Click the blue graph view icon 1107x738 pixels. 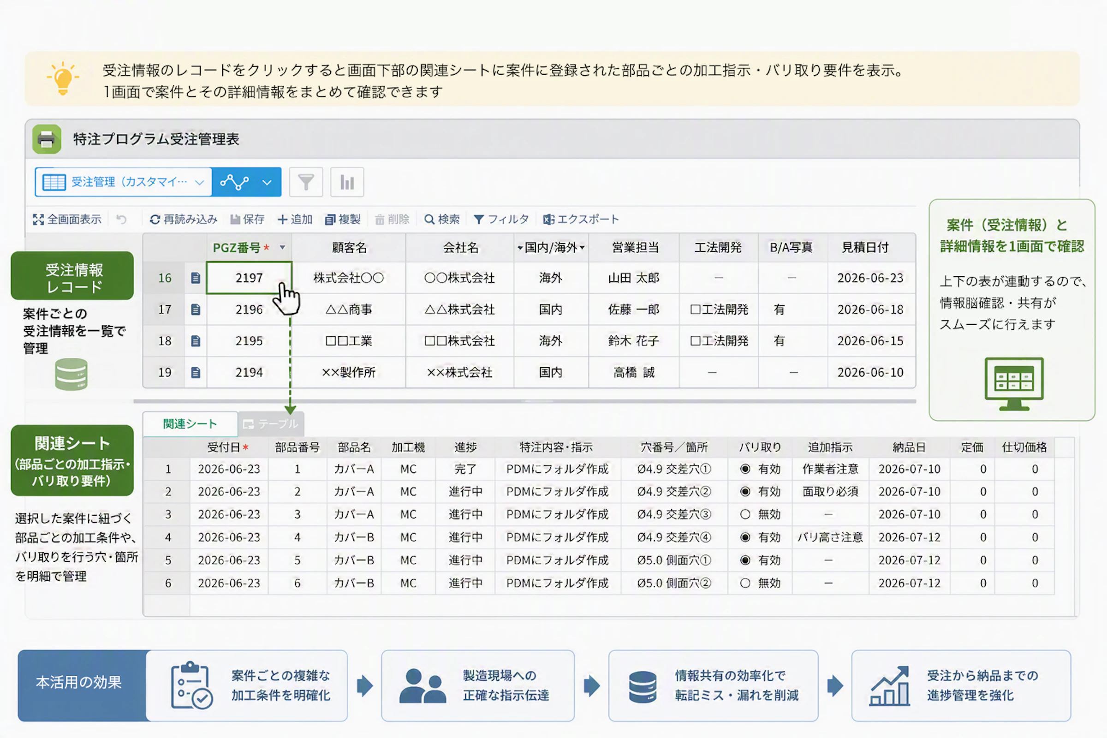click(x=234, y=182)
